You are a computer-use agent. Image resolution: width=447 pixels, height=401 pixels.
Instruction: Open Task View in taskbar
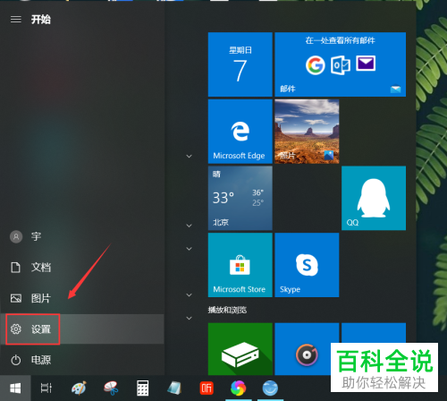click(46, 388)
